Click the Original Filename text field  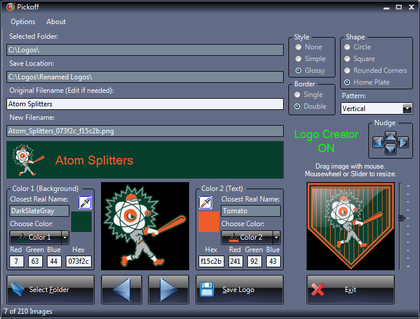click(x=145, y=104)
